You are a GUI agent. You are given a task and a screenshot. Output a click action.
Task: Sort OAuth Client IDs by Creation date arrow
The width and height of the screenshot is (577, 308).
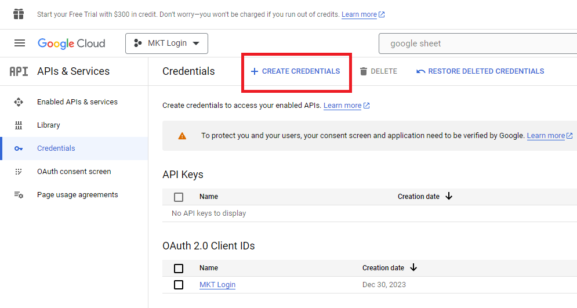pos(413,267)
